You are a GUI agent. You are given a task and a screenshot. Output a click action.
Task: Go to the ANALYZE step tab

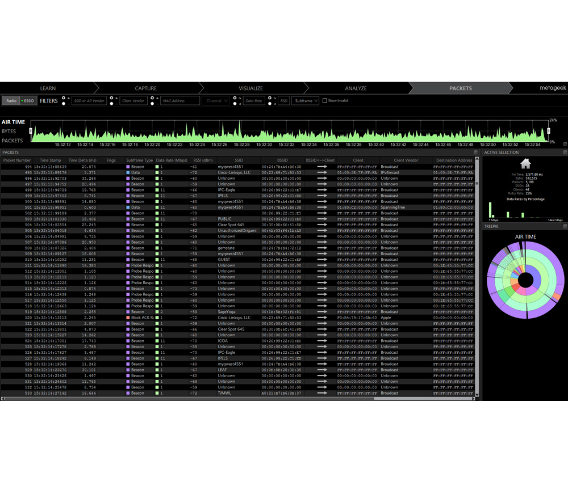coord(356,88)
